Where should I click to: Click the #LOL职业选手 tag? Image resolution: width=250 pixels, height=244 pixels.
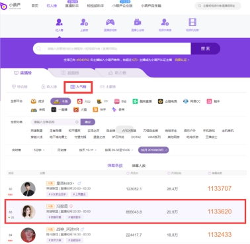(x=57, y=194)
